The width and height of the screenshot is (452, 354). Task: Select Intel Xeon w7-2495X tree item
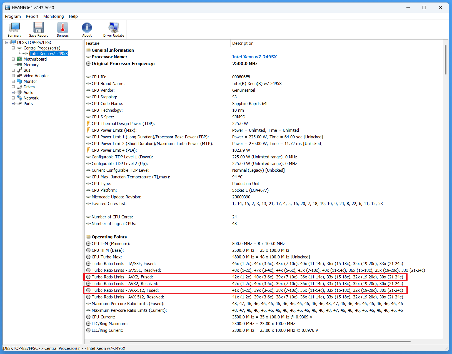coord(49,53)
